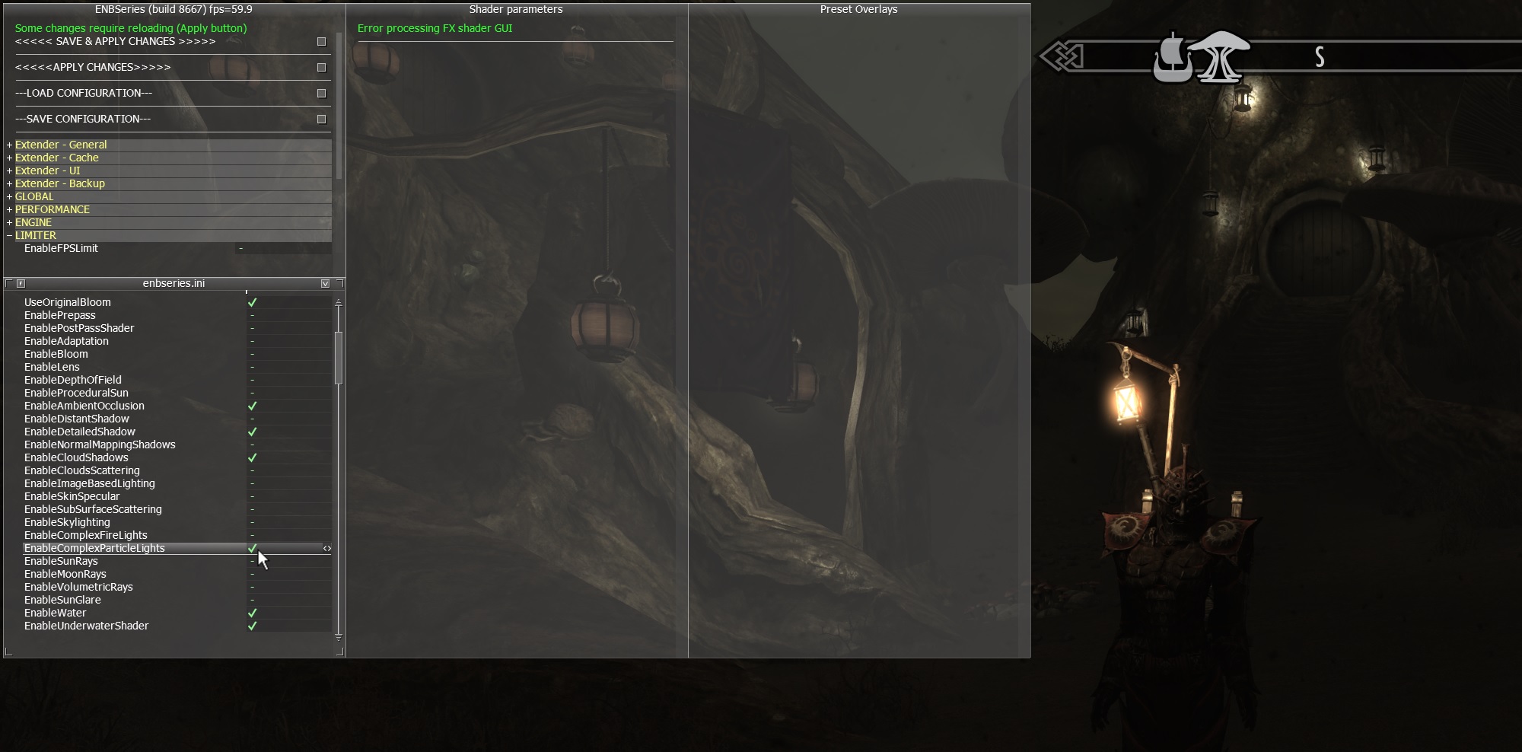Expand the GLOBAL section
The image size is (1522, 752).
[x=10, y=196]
